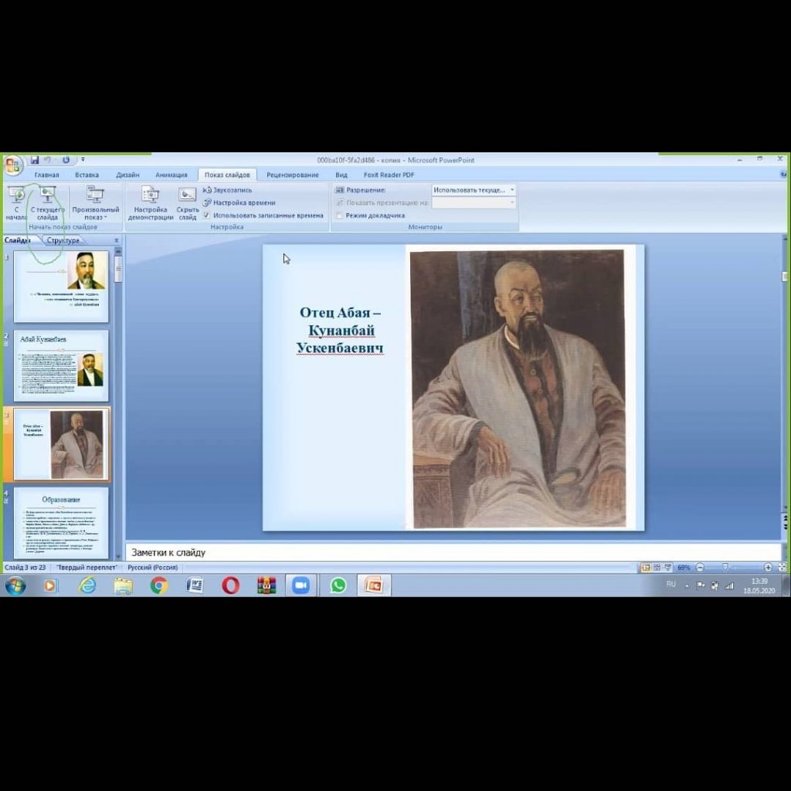This screenshot has width=791, height=791.
Task: Start Slide Show view icon in status bar
Action: pyautogui.click(x=668, y=568)
